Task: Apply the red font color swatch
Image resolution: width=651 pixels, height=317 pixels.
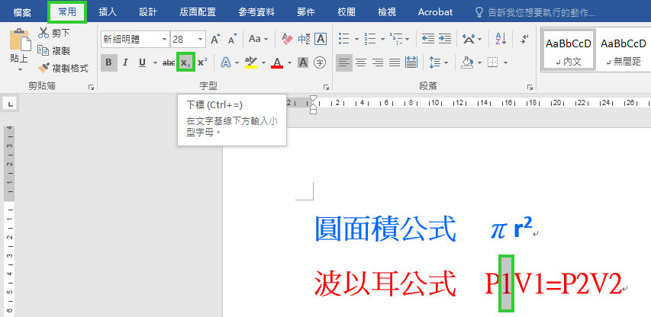Action: click(x=277, y=62)
